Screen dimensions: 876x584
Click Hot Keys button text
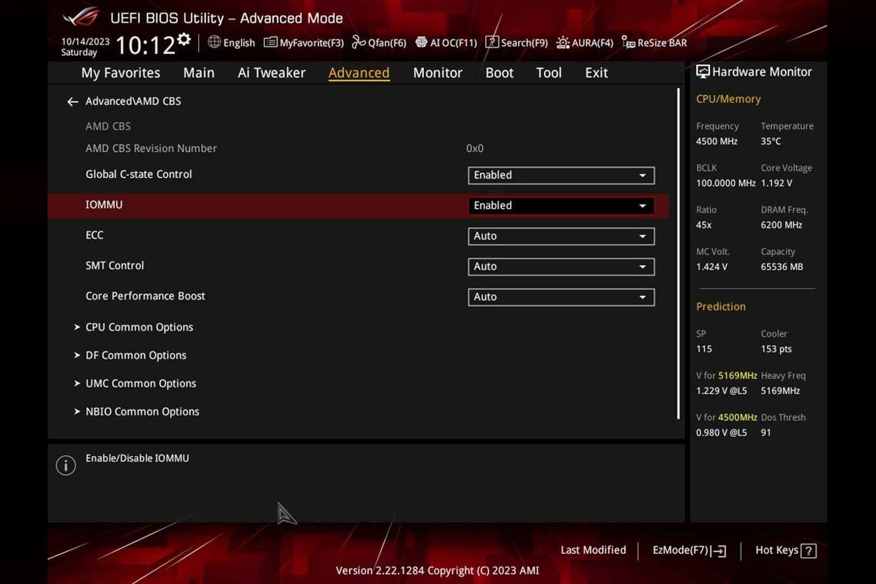pyautogui.click(x=777, y=550)
